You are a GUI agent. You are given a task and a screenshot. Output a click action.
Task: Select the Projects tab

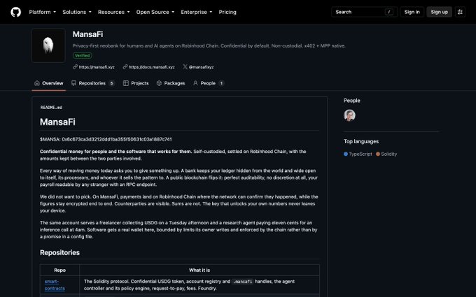pos(136,83)
